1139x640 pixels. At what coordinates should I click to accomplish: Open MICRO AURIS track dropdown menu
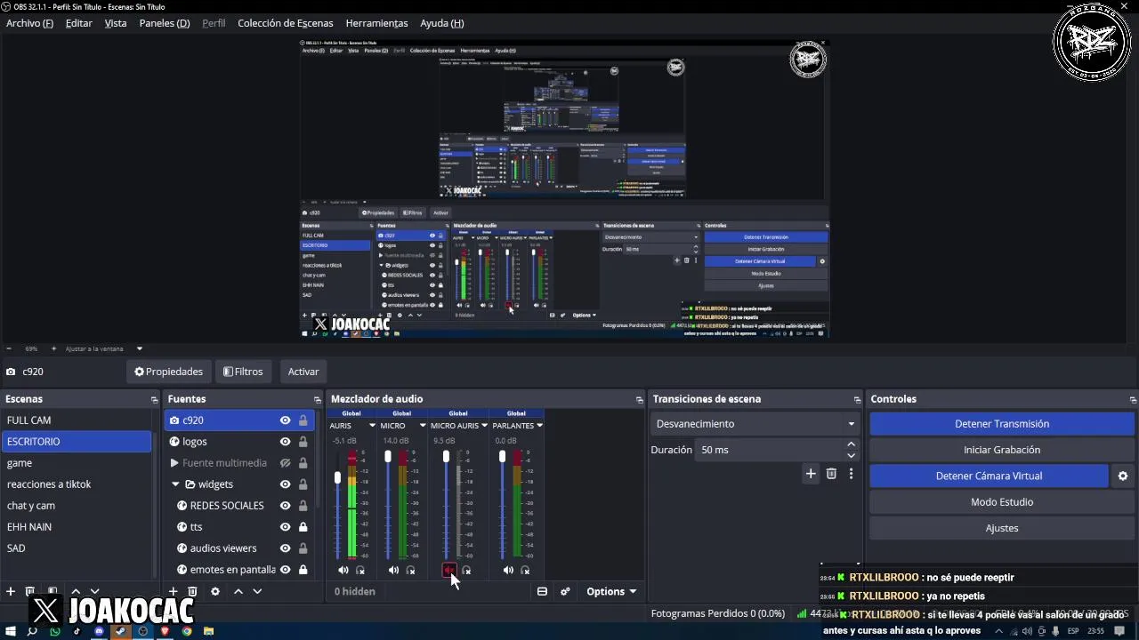tap(484, 426)
